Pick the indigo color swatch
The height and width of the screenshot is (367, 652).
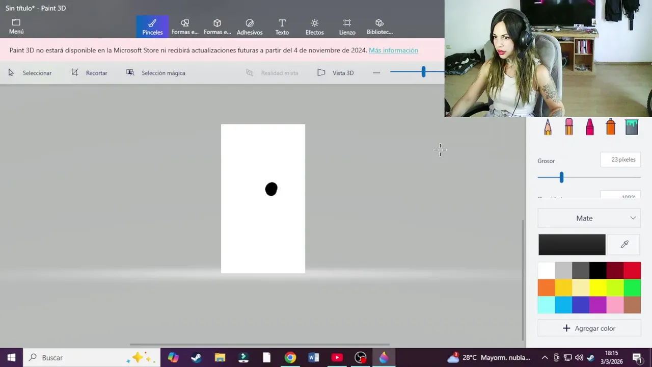click(581, 305)
